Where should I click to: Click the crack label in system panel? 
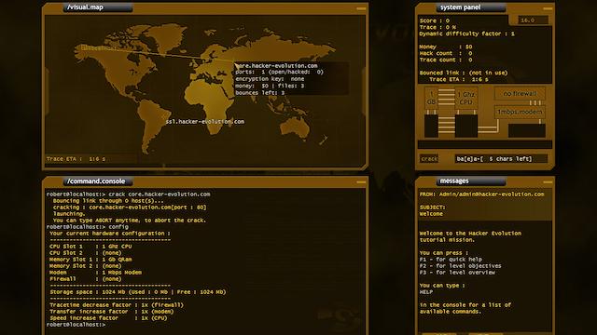coord(429,159)
